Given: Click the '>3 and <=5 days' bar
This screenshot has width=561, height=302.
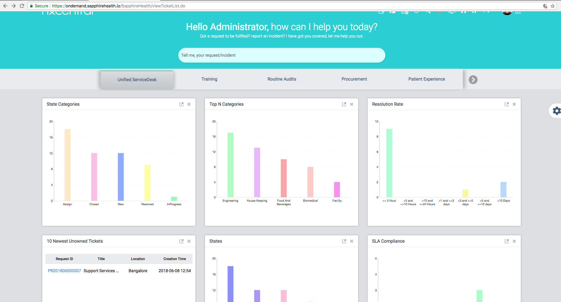Looking at the screenshot, I should [x=465, y=193].
